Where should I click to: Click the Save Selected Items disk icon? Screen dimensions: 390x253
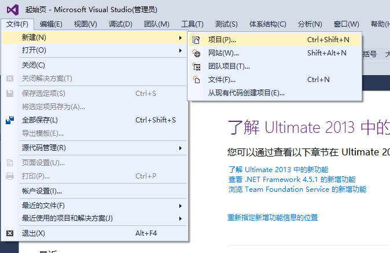click(x=10, y=94)
